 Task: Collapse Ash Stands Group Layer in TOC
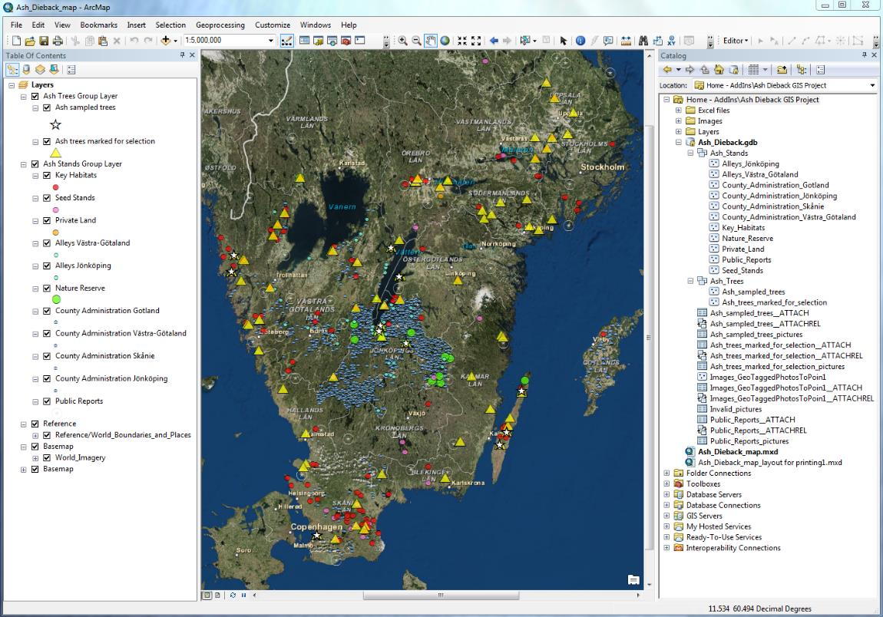point(24,164)
